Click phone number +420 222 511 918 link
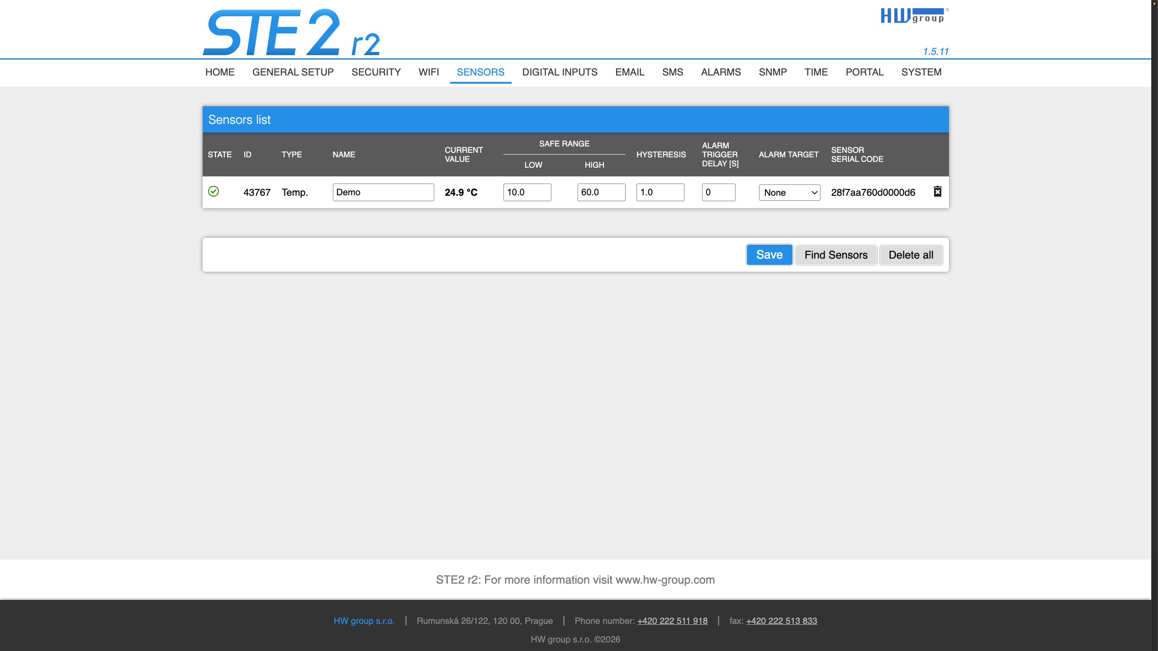Screen dimensions: 1158x651 tap(672, 621)
